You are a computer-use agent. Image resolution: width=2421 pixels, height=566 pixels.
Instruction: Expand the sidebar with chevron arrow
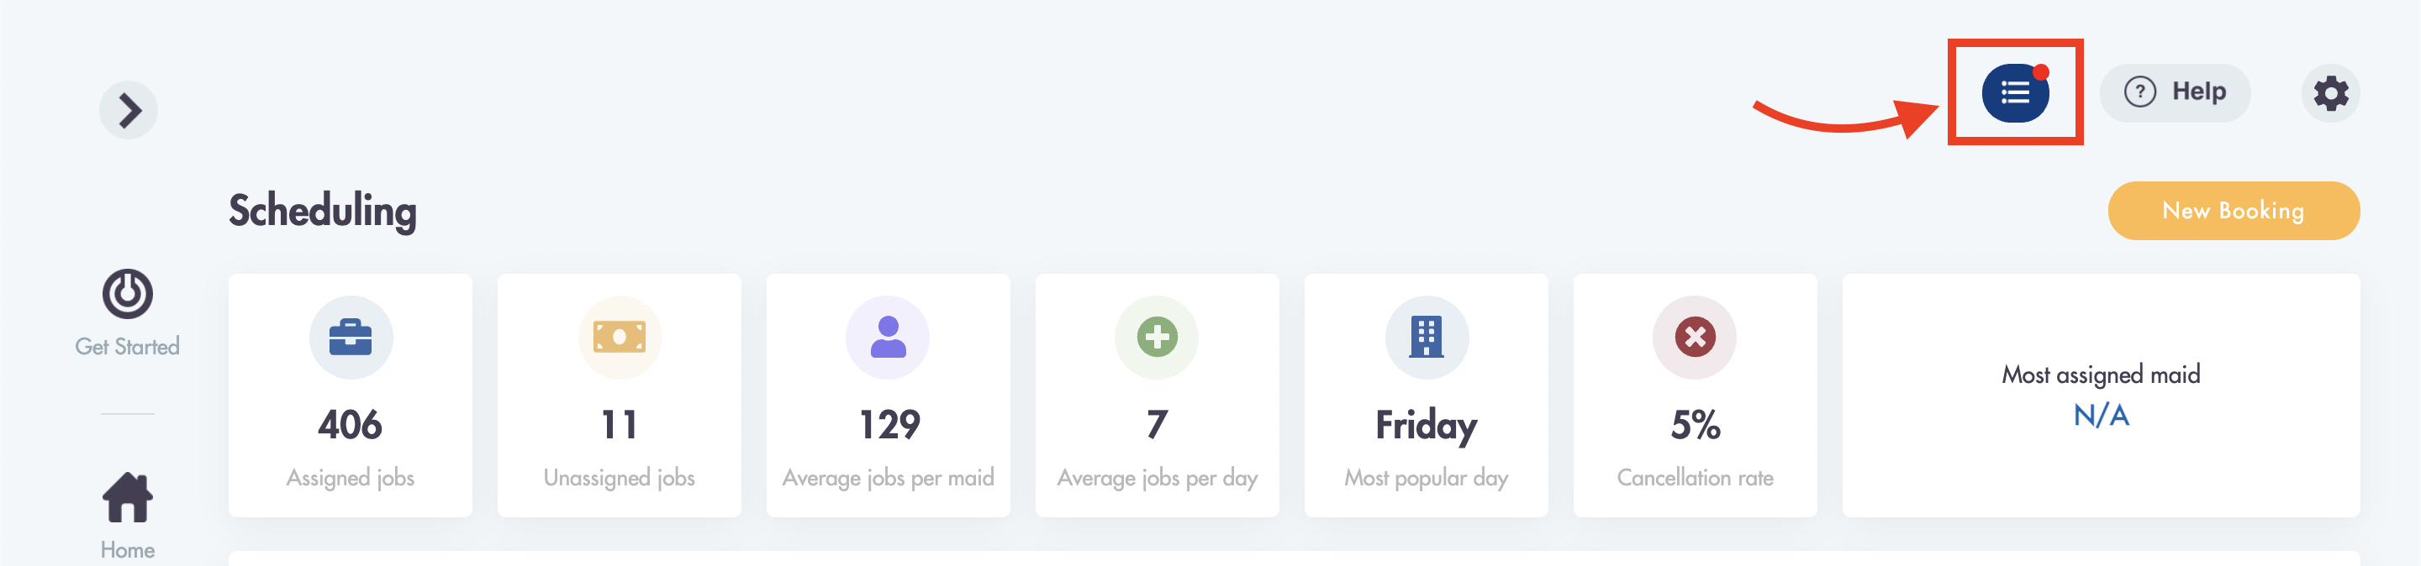(x=129, y=110)
